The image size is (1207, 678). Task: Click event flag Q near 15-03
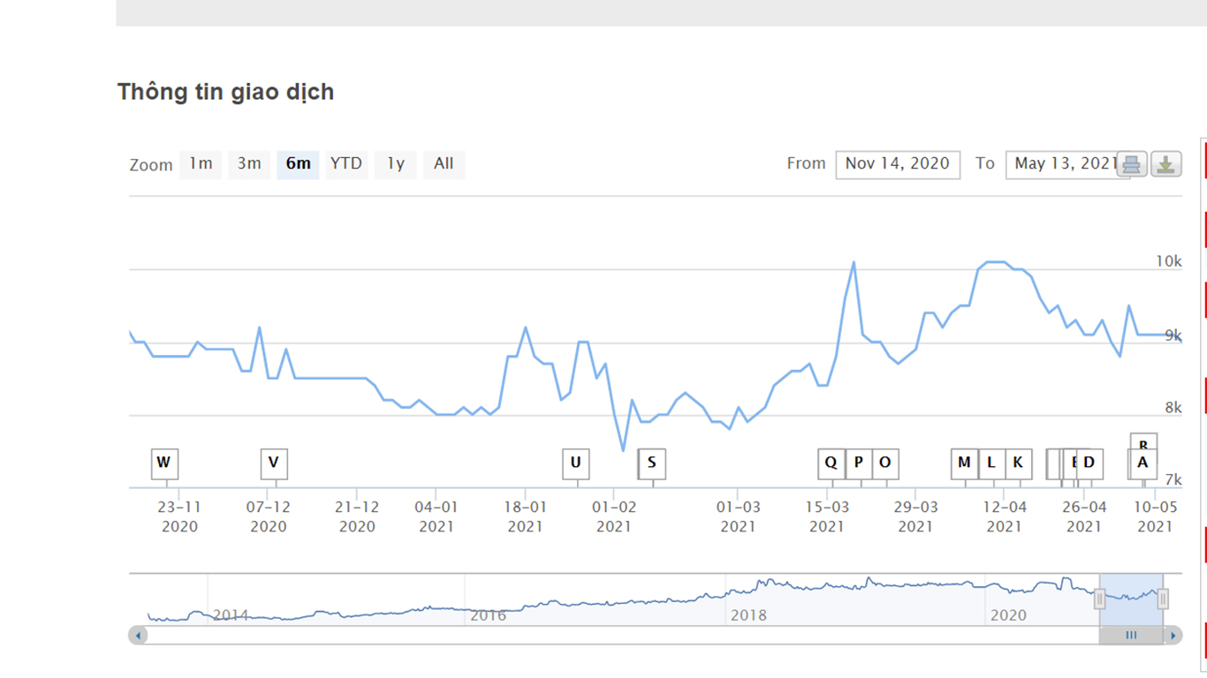[831, 463]
